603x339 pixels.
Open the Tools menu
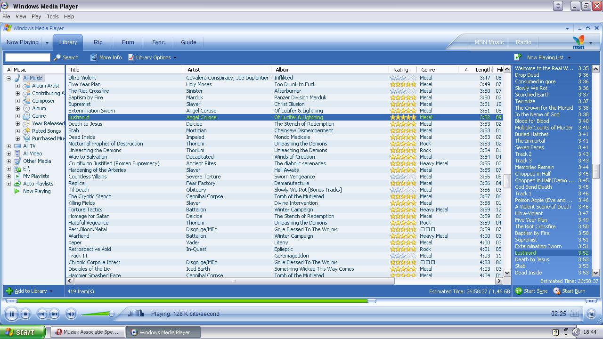click(53, 16)
